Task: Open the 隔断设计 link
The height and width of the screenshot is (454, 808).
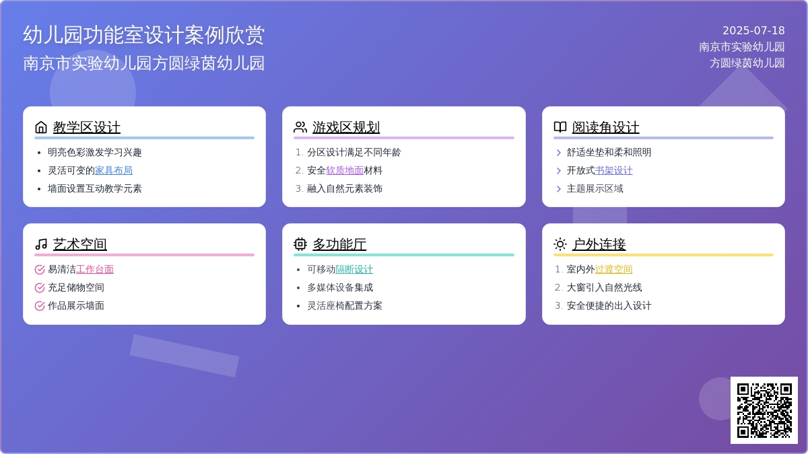Action: (354, 269)
